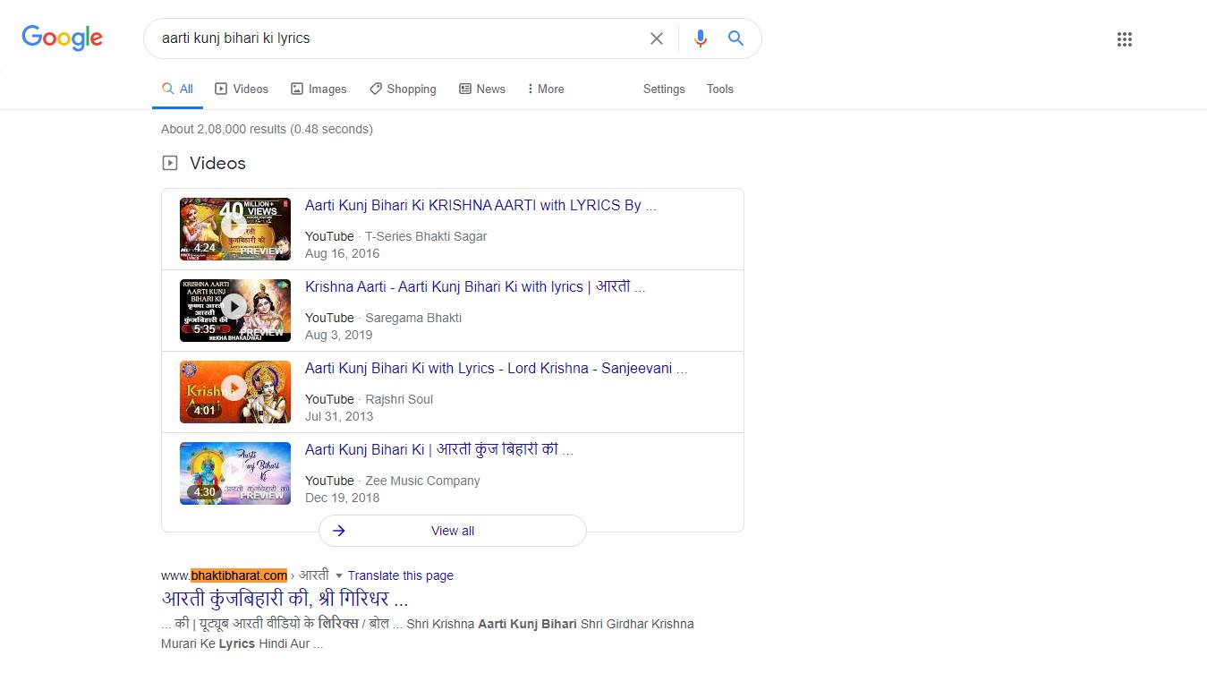
Task: Open the Krishna Aarti Saregama video title link
Action: [x=474, y=286]
